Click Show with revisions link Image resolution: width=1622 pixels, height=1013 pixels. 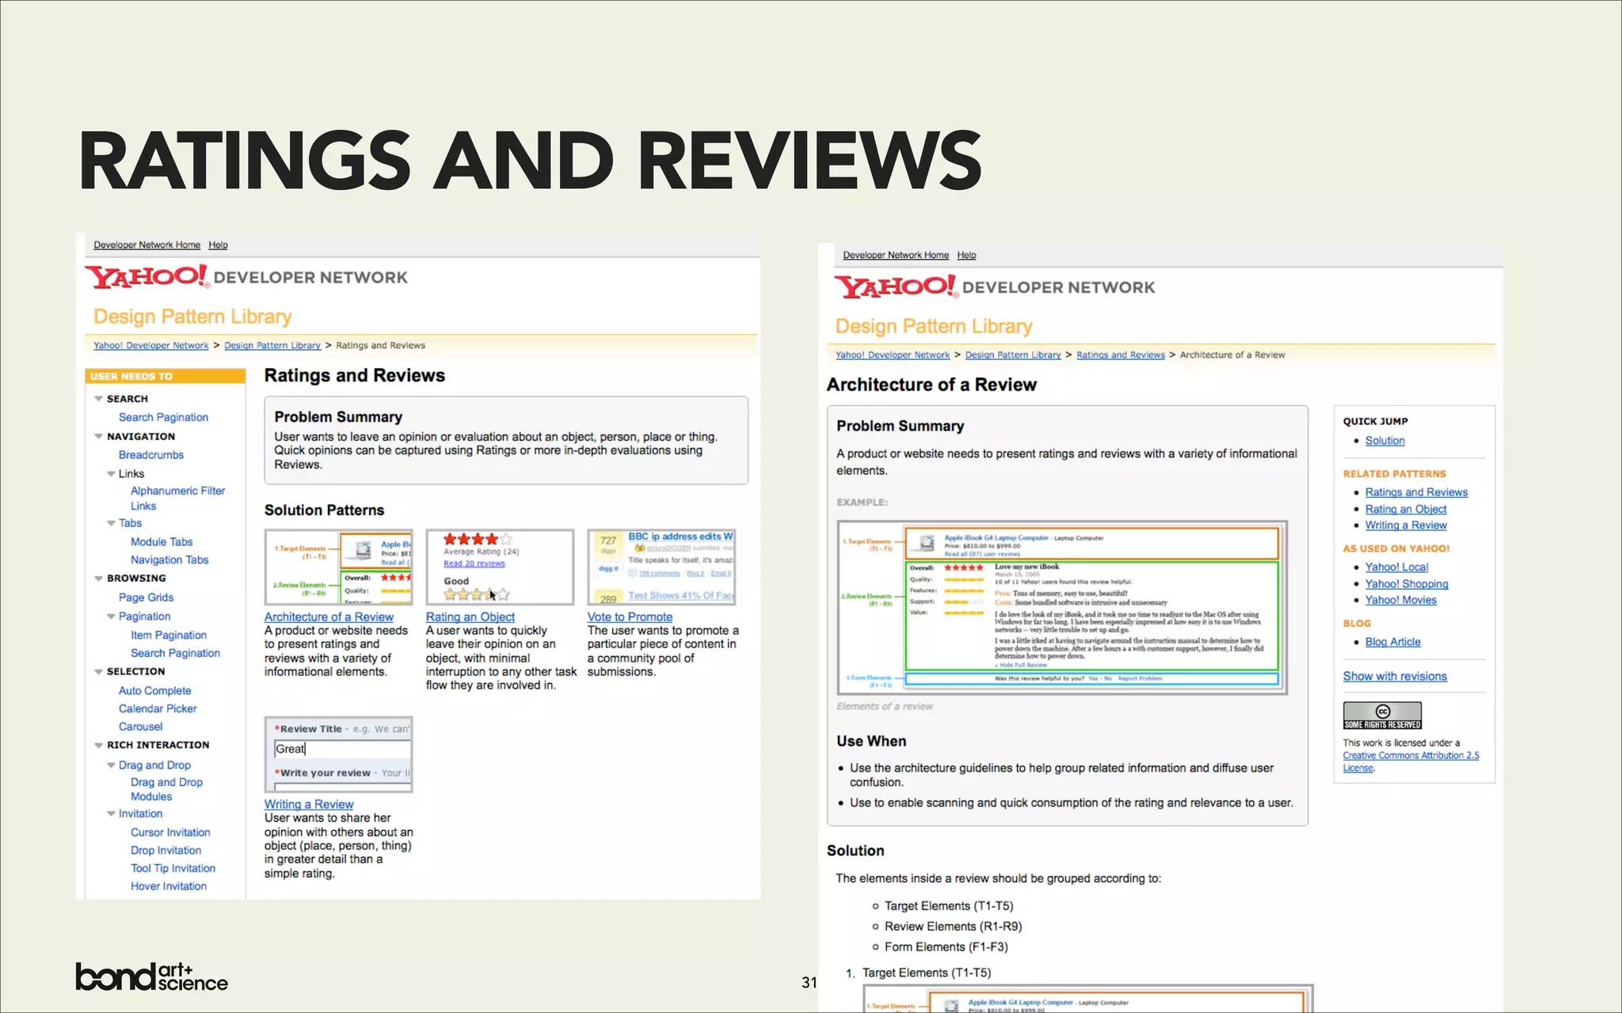pos(1395,677)
